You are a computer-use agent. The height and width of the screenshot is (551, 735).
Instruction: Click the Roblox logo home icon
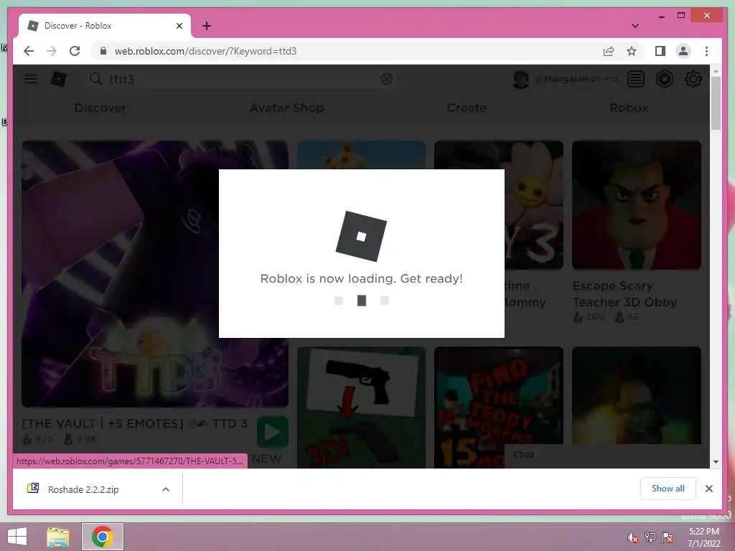pyautogui.click(x=59, y=79)
